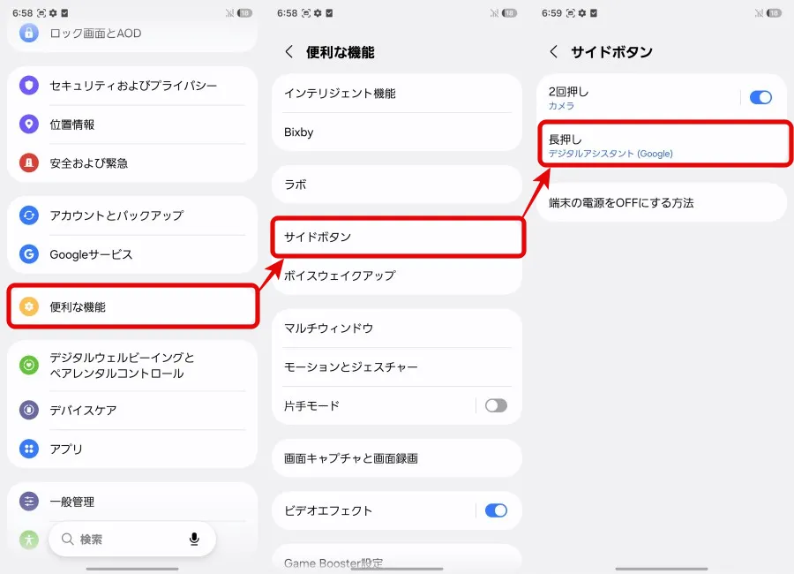This screenshot has width=794, height=574.
Task: Tap the four-dot apps icon for アプリ
Action: click(29, 449)
